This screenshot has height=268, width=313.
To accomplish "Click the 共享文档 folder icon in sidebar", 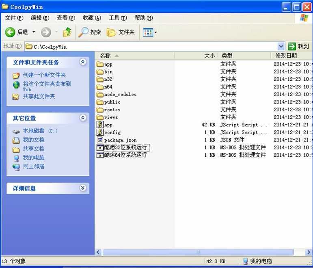I will 16,149.
